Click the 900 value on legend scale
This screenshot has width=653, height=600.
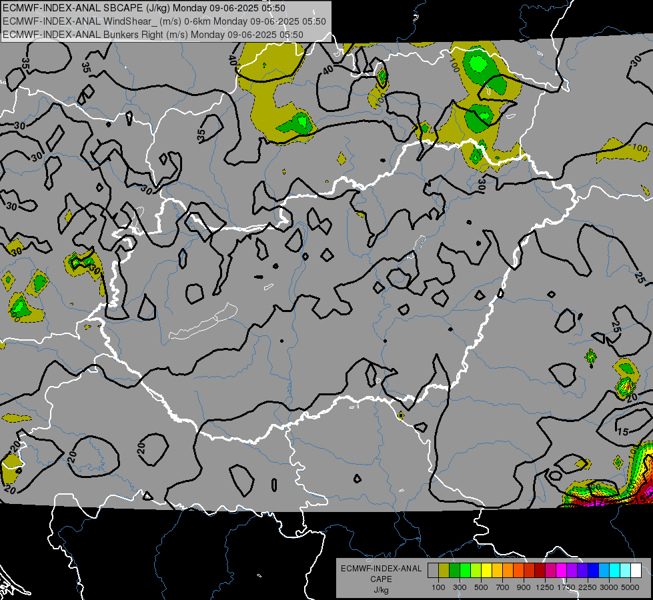tap(524, 587)
